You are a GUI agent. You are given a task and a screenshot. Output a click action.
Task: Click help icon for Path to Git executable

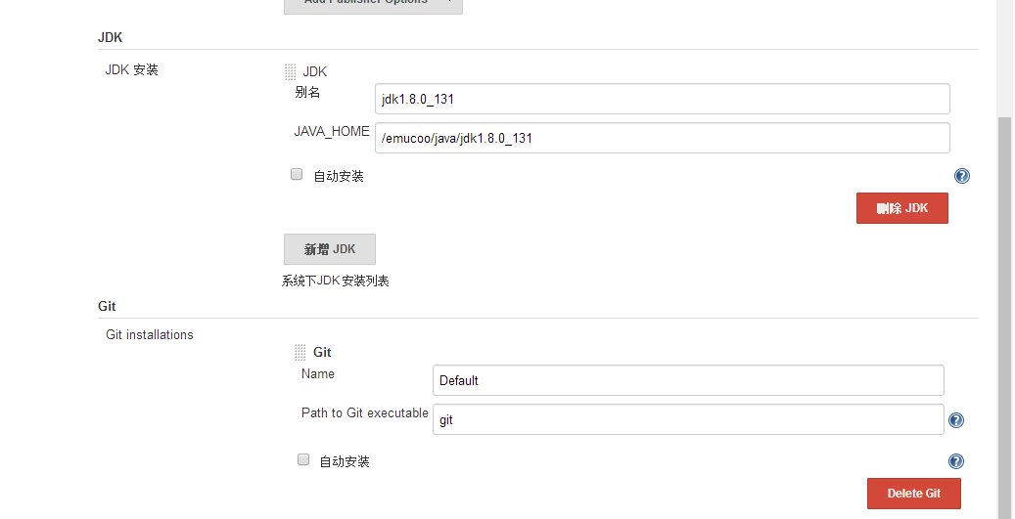coord(955,420)
